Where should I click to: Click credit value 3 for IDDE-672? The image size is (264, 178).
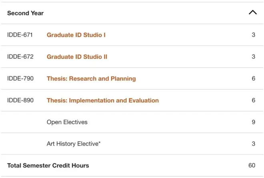(254, 57)
